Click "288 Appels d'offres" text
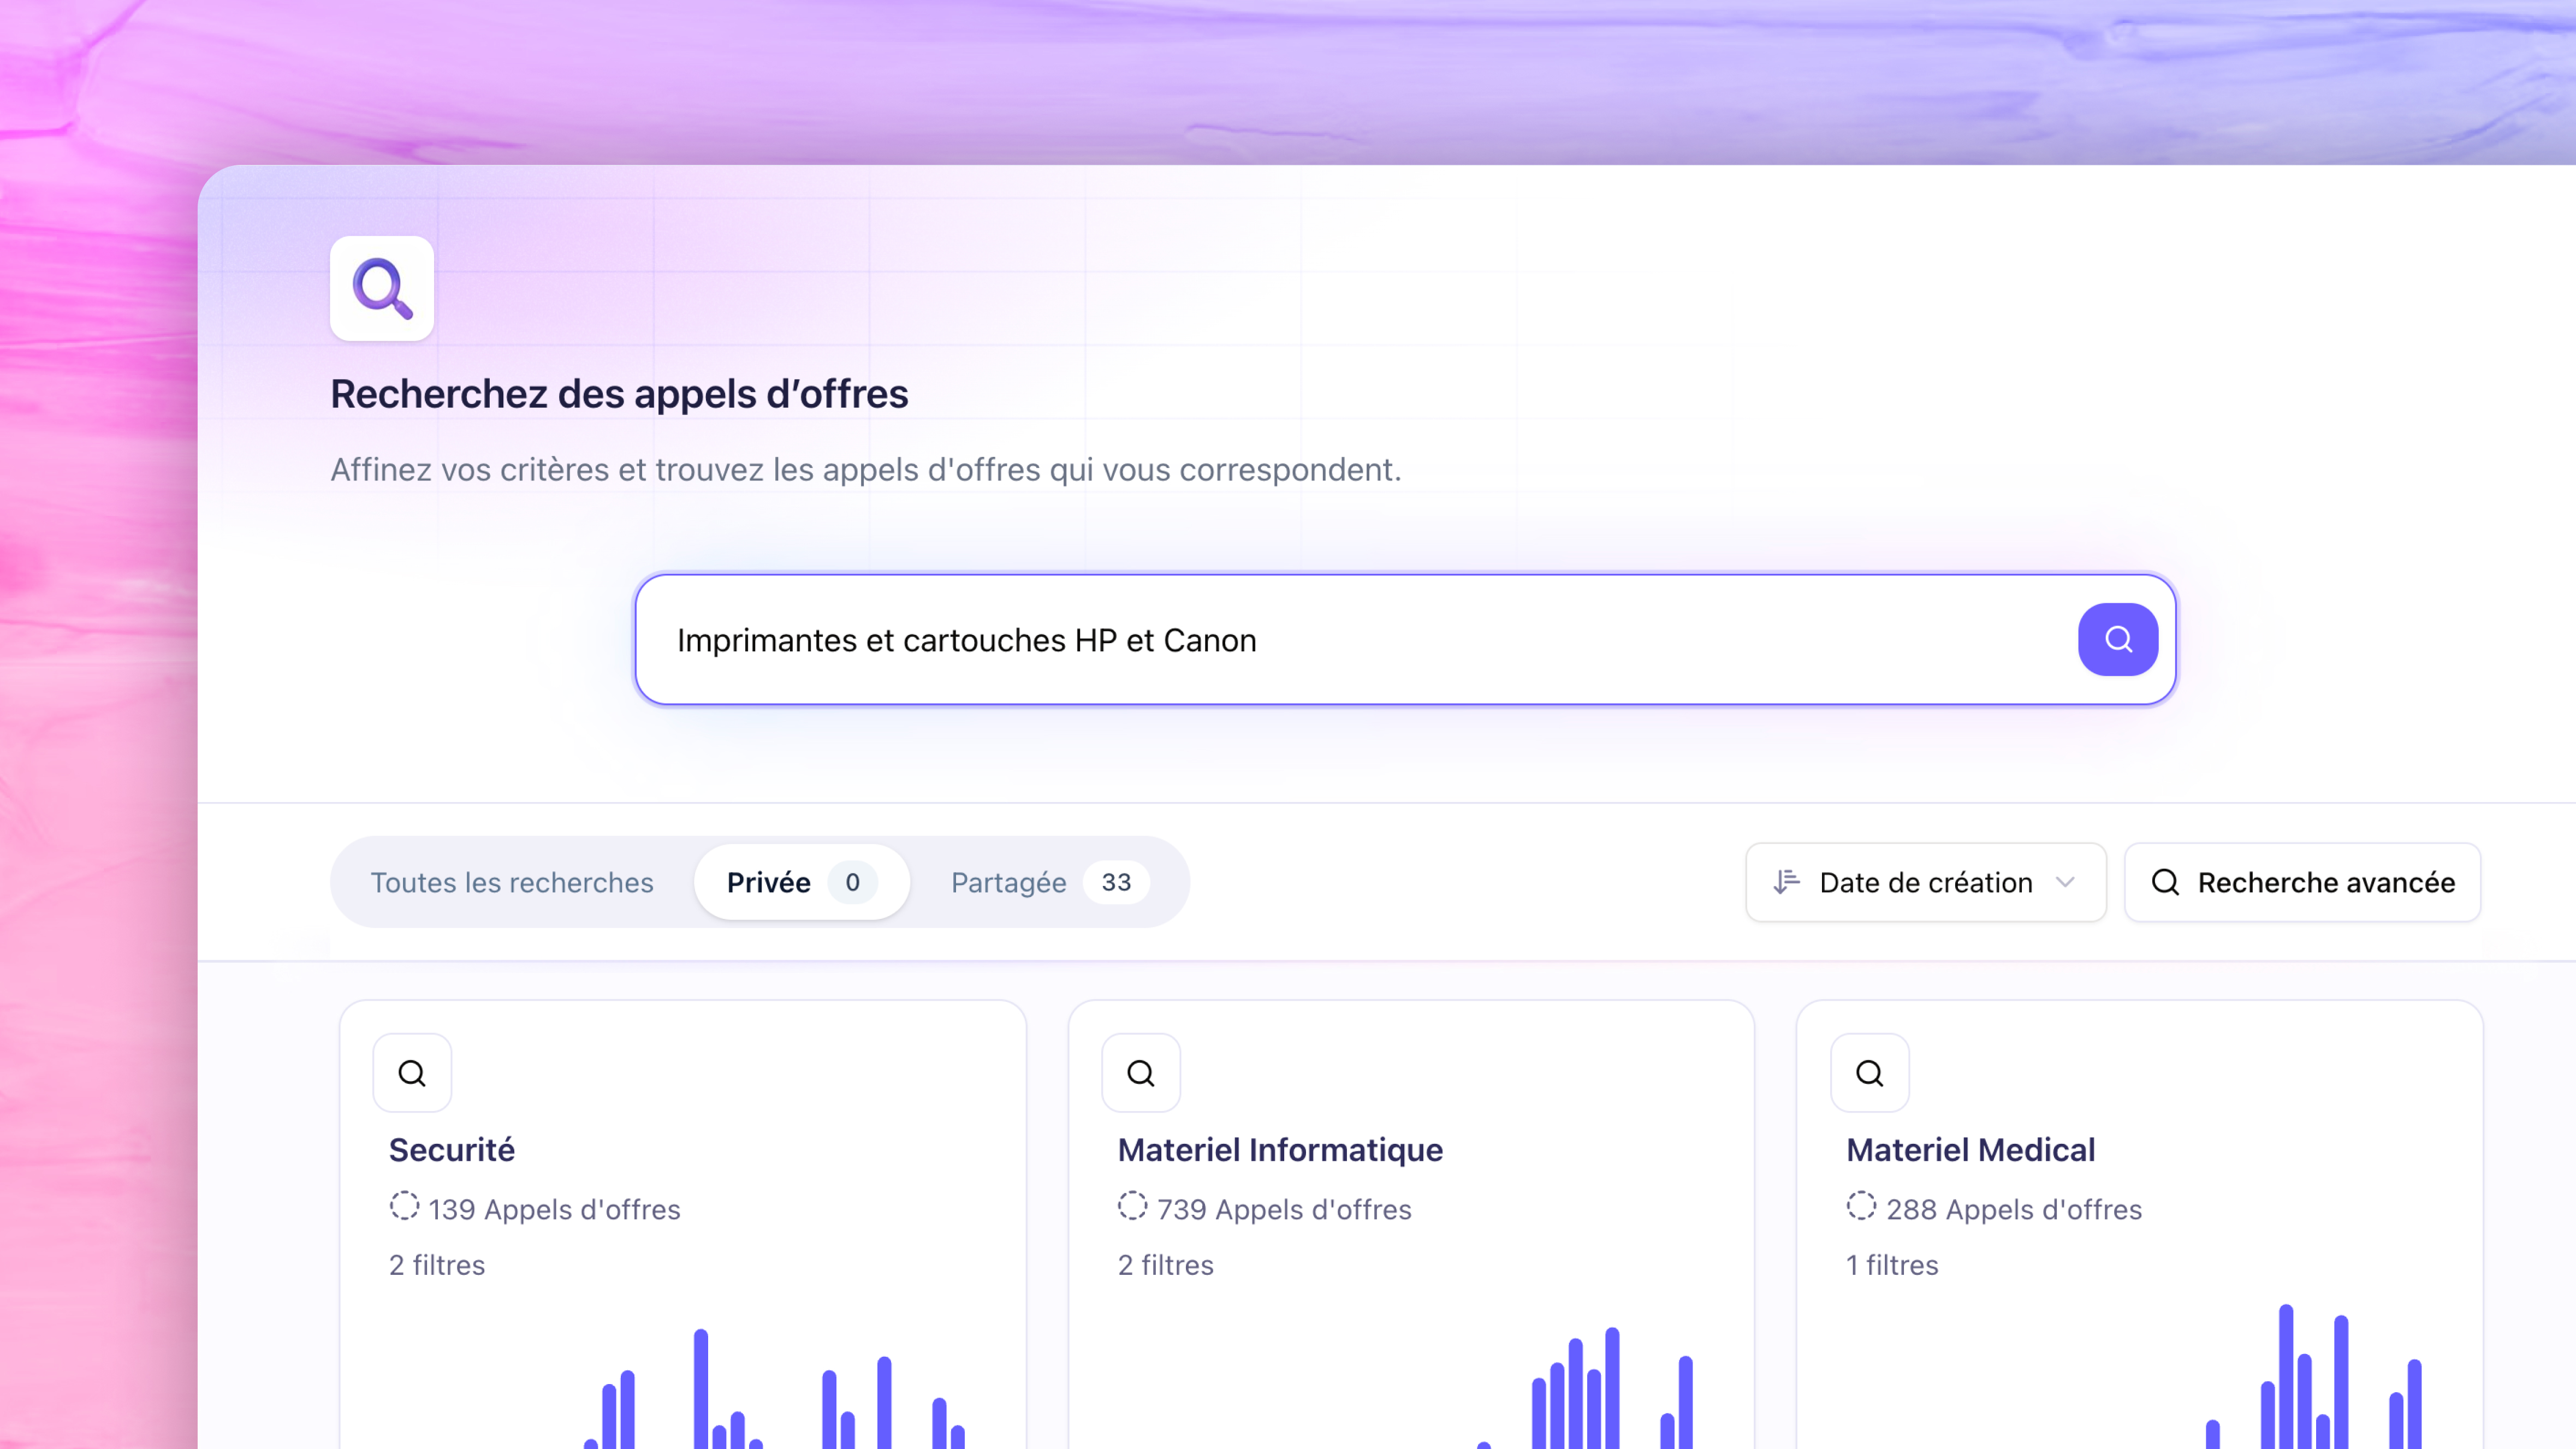The width and height of the screenshot is (2576, 1449). 2013,1209
